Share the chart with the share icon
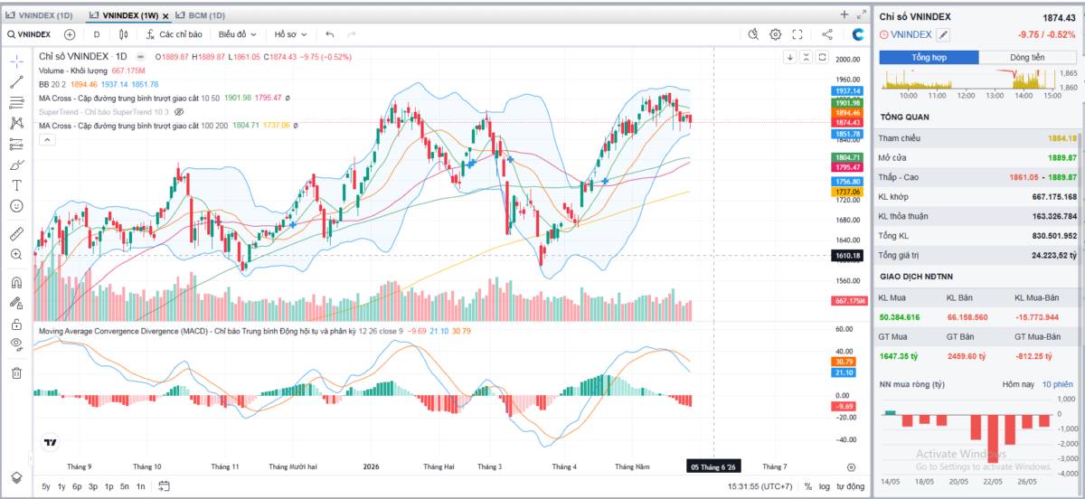The width and height of the screenshot is (1085, 499). pyautogui.click(x=827, y=34)
